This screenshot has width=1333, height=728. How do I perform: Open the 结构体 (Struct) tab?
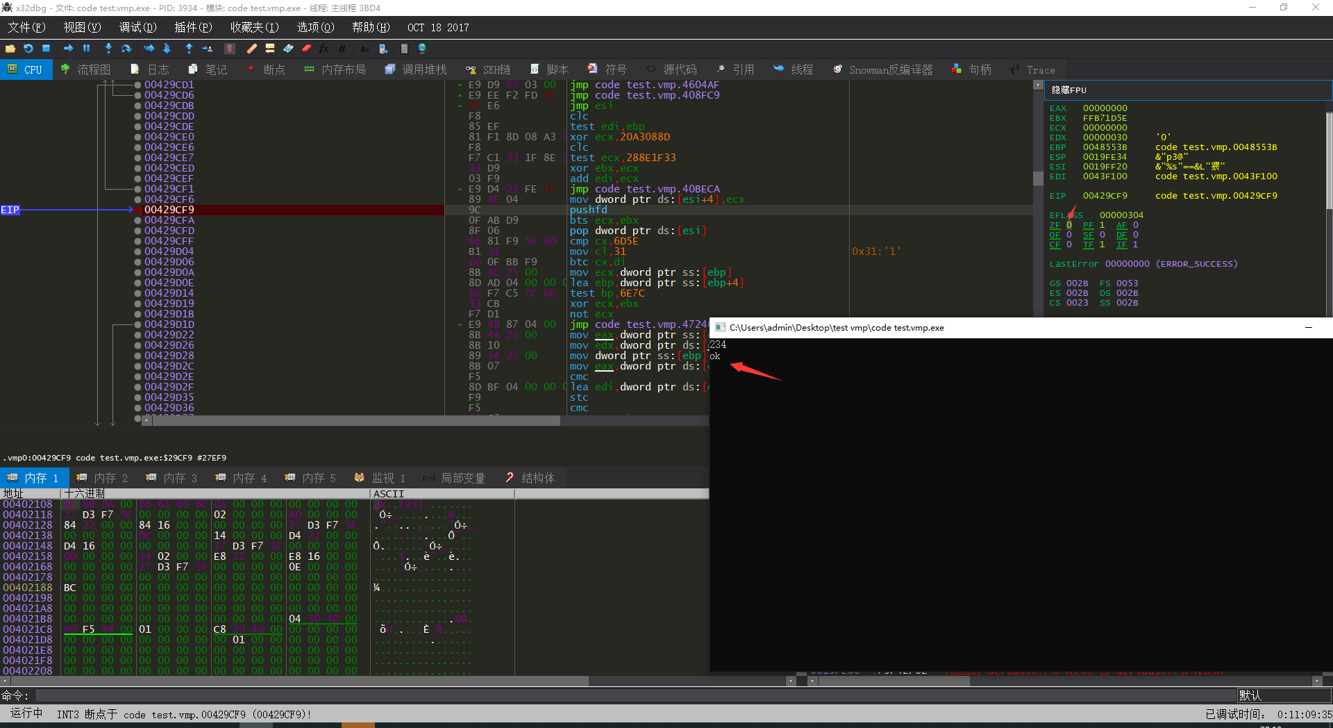coord(530,478)
